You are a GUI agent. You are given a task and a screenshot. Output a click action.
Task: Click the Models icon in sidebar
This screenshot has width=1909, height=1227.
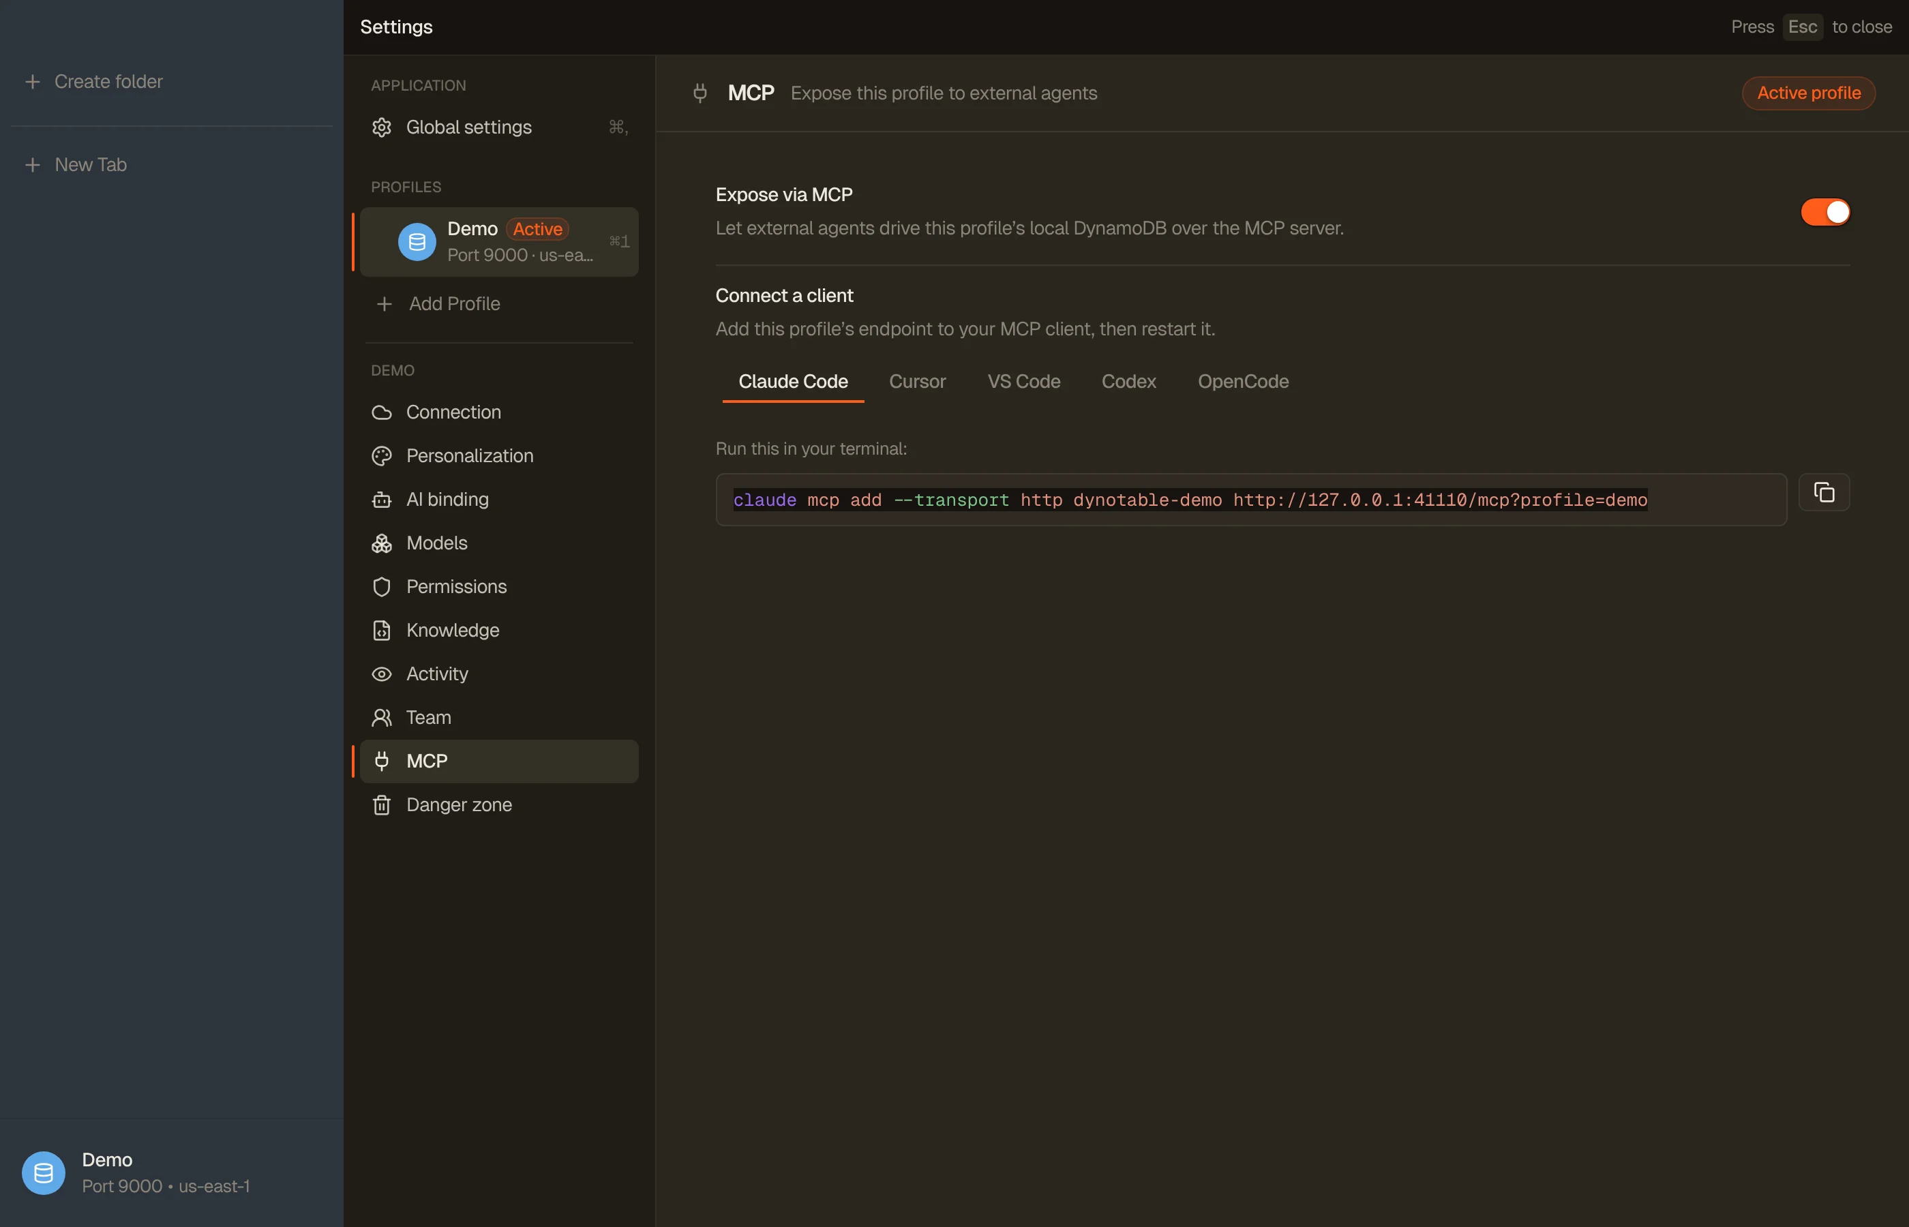pos(382,543)
